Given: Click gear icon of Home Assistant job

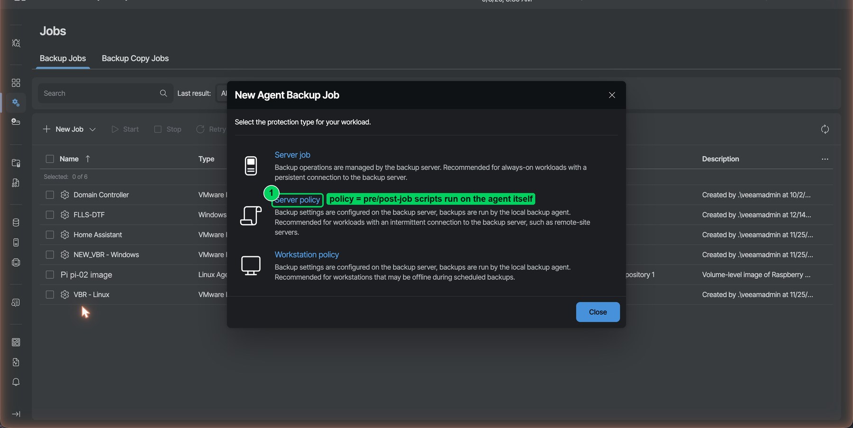Looking at the screenshot, I should click(65, 235).
